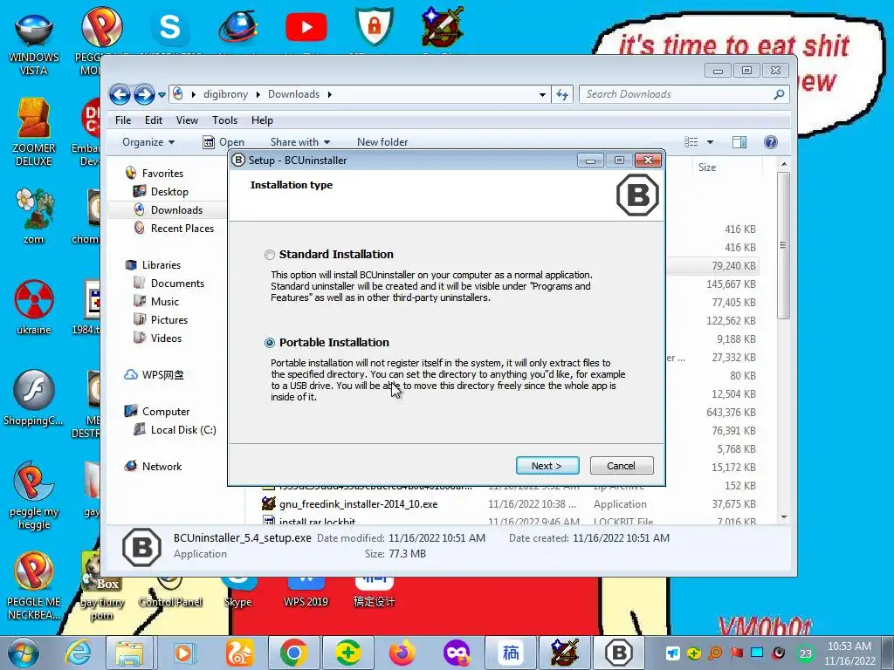Open Windows Media Player taskbar icon

click(184, 653)
